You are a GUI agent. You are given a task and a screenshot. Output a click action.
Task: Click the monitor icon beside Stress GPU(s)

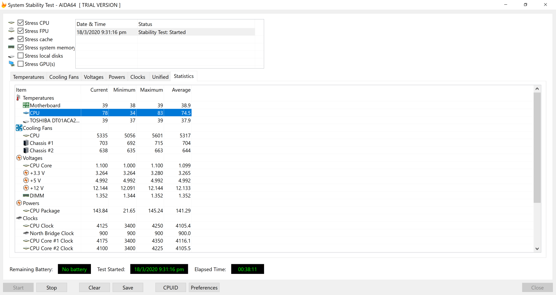tap(12, 64)
